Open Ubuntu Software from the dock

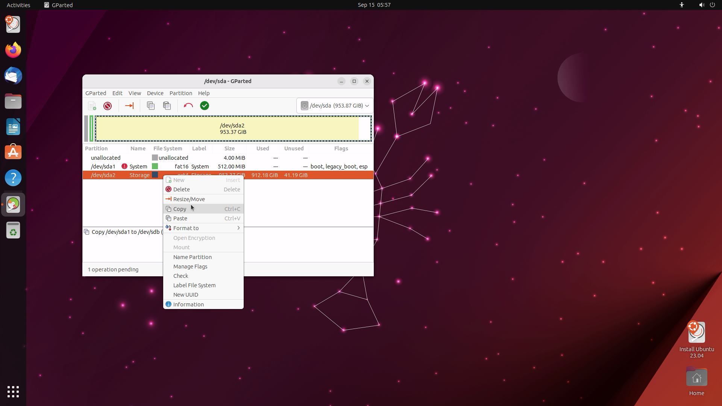(x=13, y=152)
